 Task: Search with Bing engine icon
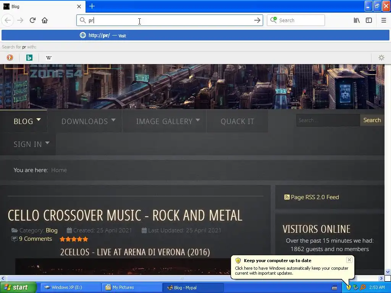click(29, 58)
